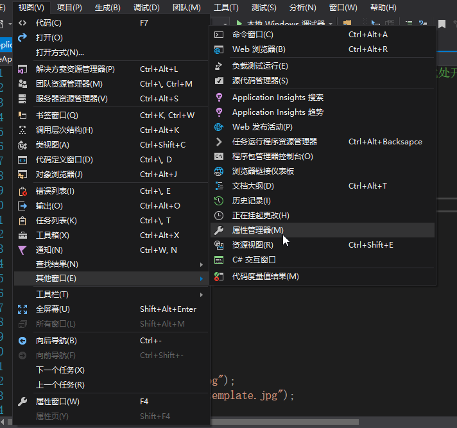Click the Web 发布活动 globe icon
Viewport: 457px width, 428px height.
tap(219, 127)
